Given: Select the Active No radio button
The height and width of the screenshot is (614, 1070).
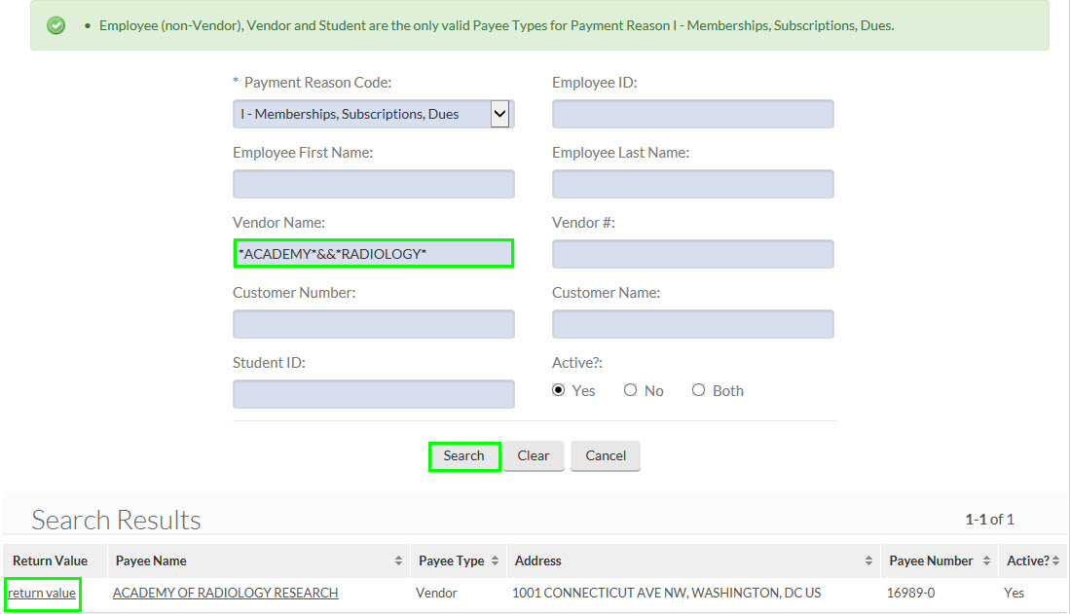Looking at the screenshot, I should 630,390.
